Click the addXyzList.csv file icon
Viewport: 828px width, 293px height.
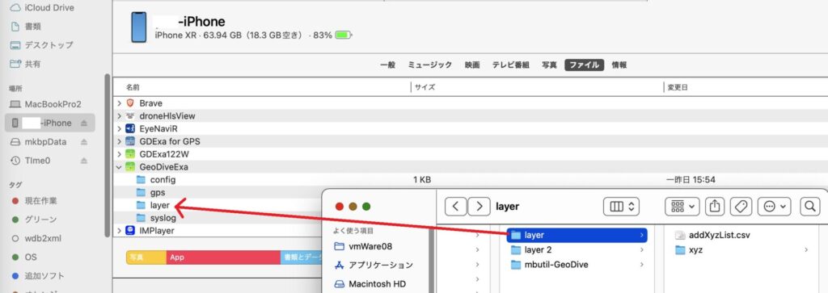(680, 235)
